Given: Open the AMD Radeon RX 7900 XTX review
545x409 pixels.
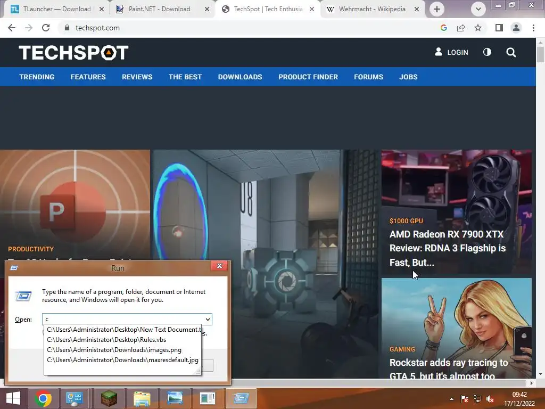Looking at the screenshot, I should click(447, 248).
